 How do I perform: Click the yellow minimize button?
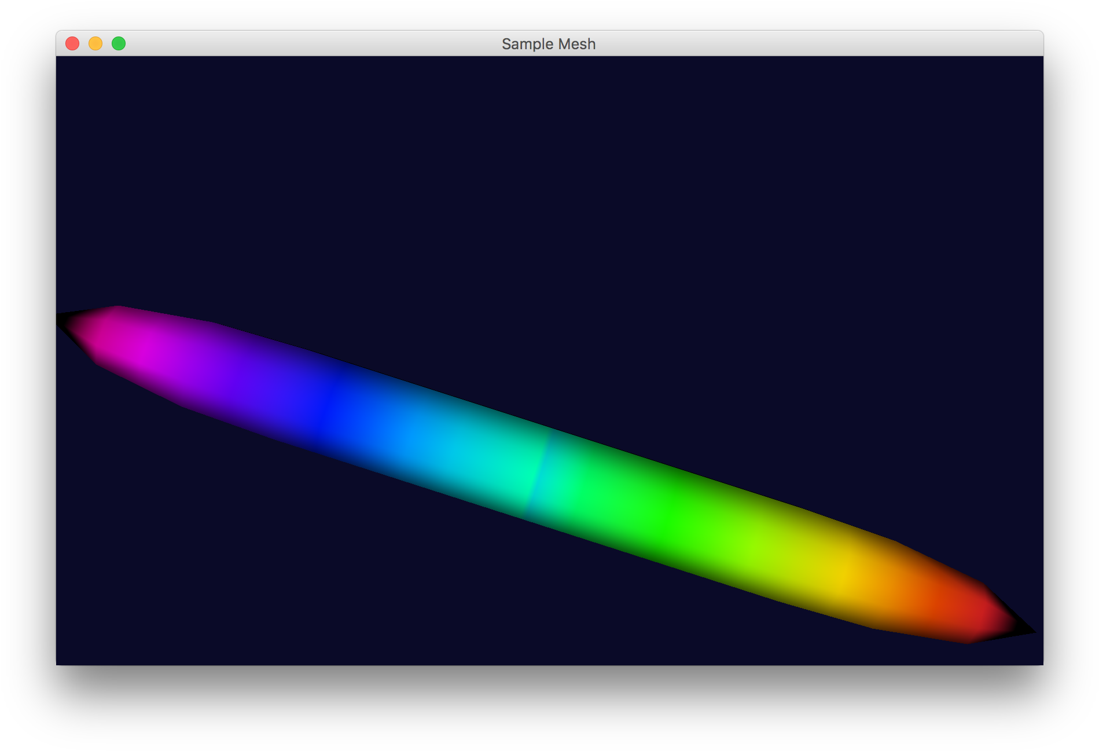click(x=95, y=43)
